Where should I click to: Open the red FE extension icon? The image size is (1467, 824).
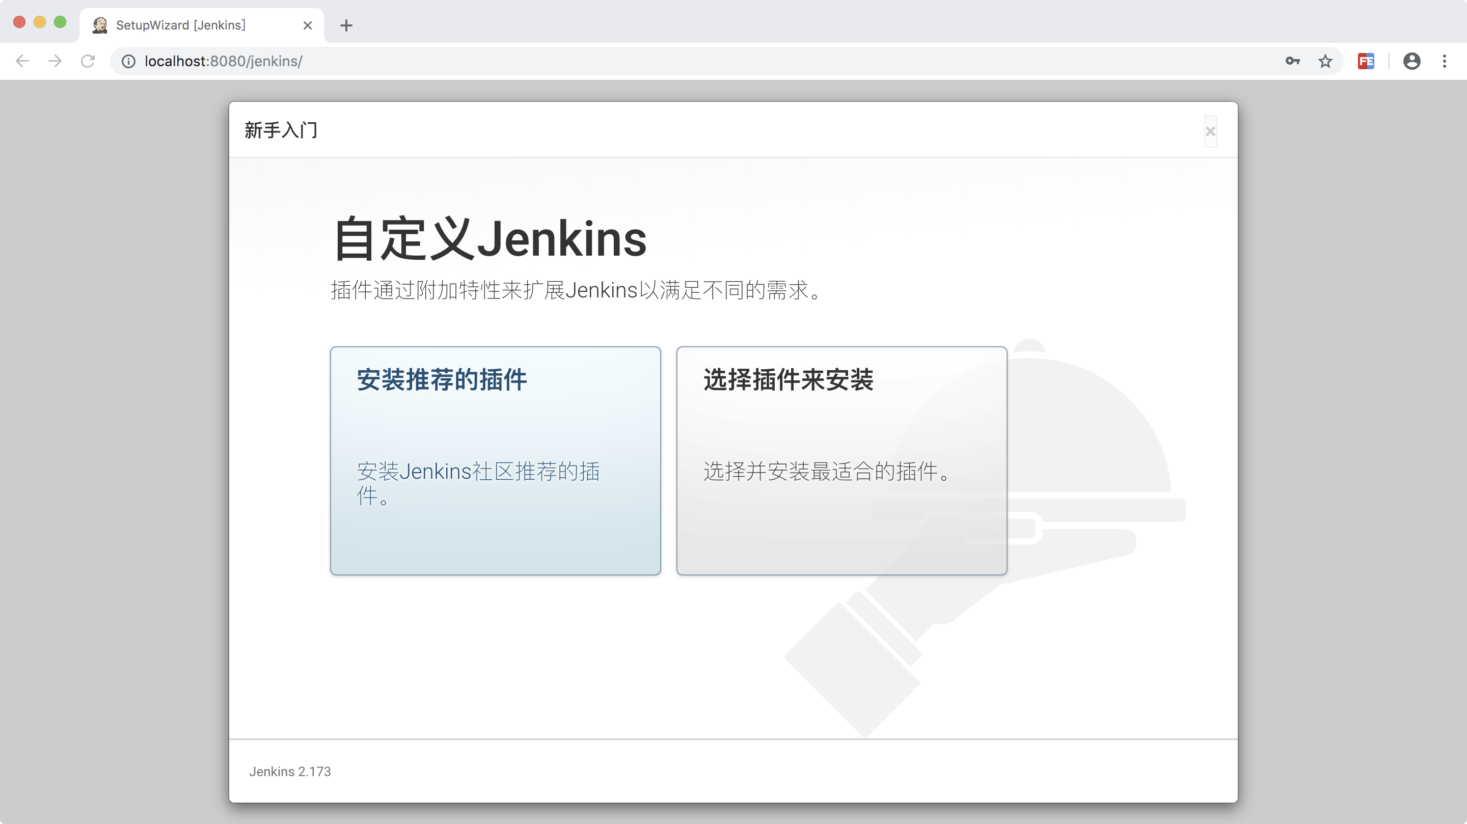point(1366,61)
